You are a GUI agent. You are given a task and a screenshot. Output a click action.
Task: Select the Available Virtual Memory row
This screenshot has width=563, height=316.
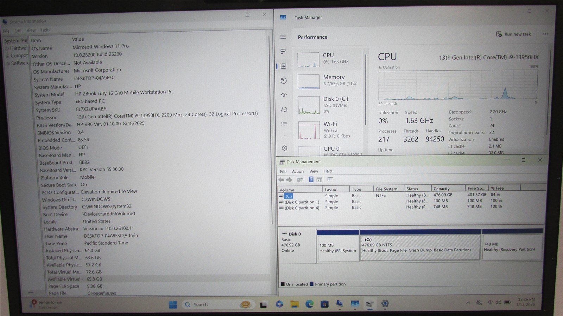coord(158,279)
